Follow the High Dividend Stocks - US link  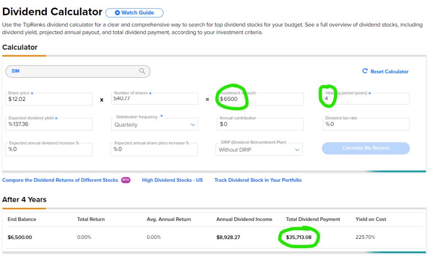(x=172, y=180)
